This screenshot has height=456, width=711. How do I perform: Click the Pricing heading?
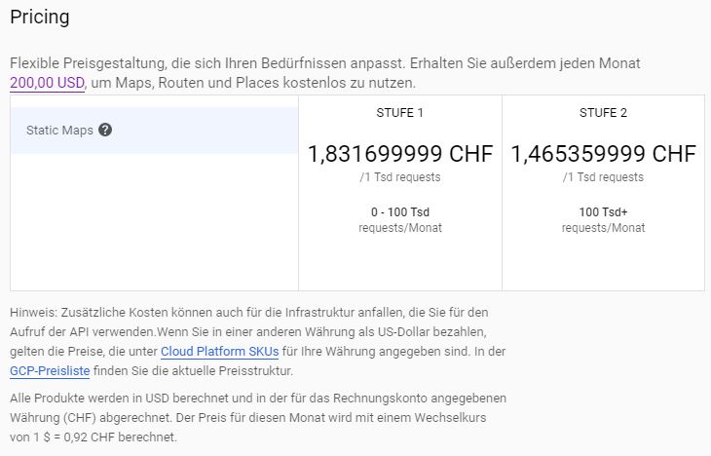coord(39,17)
